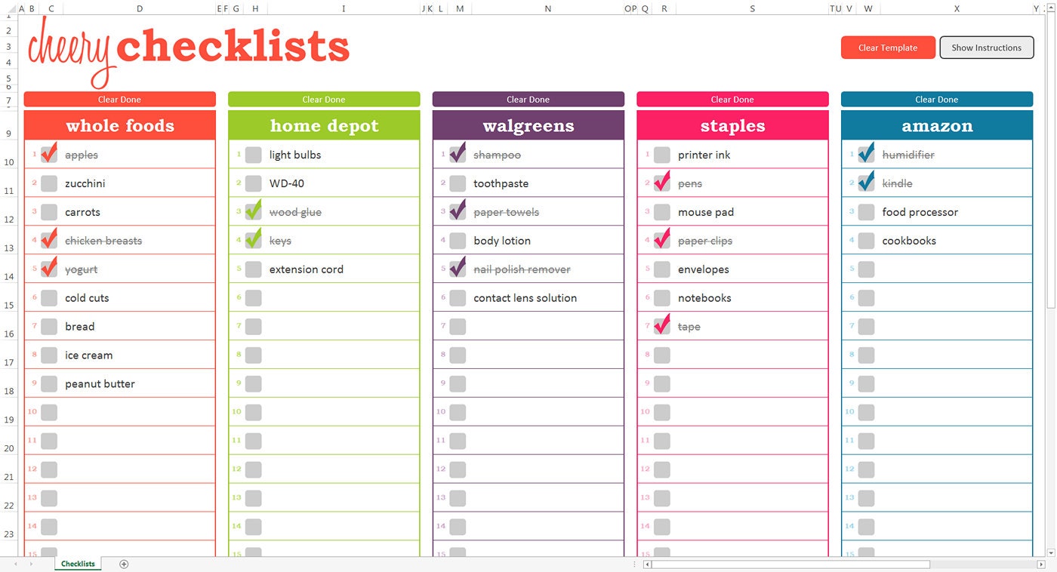The width and height of the screenshot is (1057, 572).
Task: Click the horizontal scrollbar left arrow
Action: pos(646,564)
